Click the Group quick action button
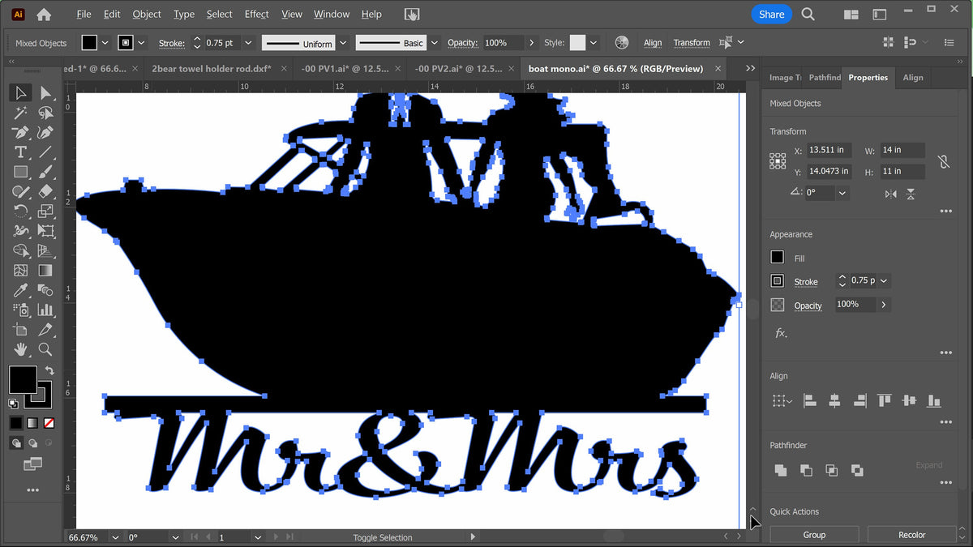The width and height of the screenshot is (973, 547). coord(814,535)
